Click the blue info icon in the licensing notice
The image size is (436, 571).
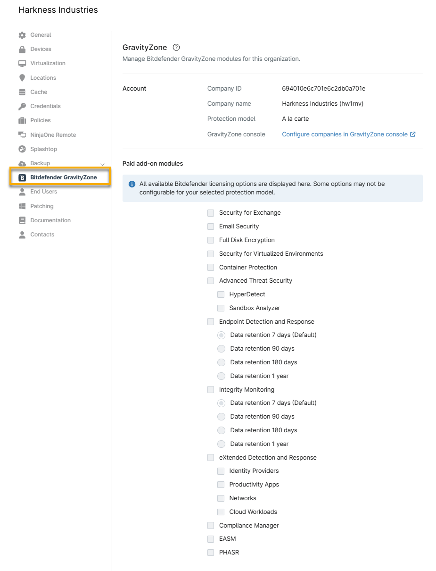click(x=132, y=184)
